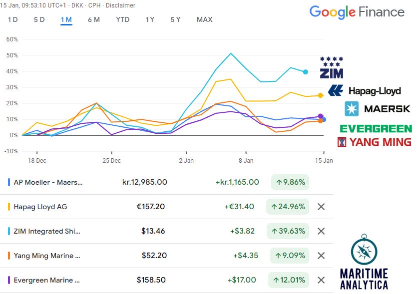Screen dimensions: 417x294
Task: Open the Yang Ming Marine stock row
Action: tap(166, 256)
